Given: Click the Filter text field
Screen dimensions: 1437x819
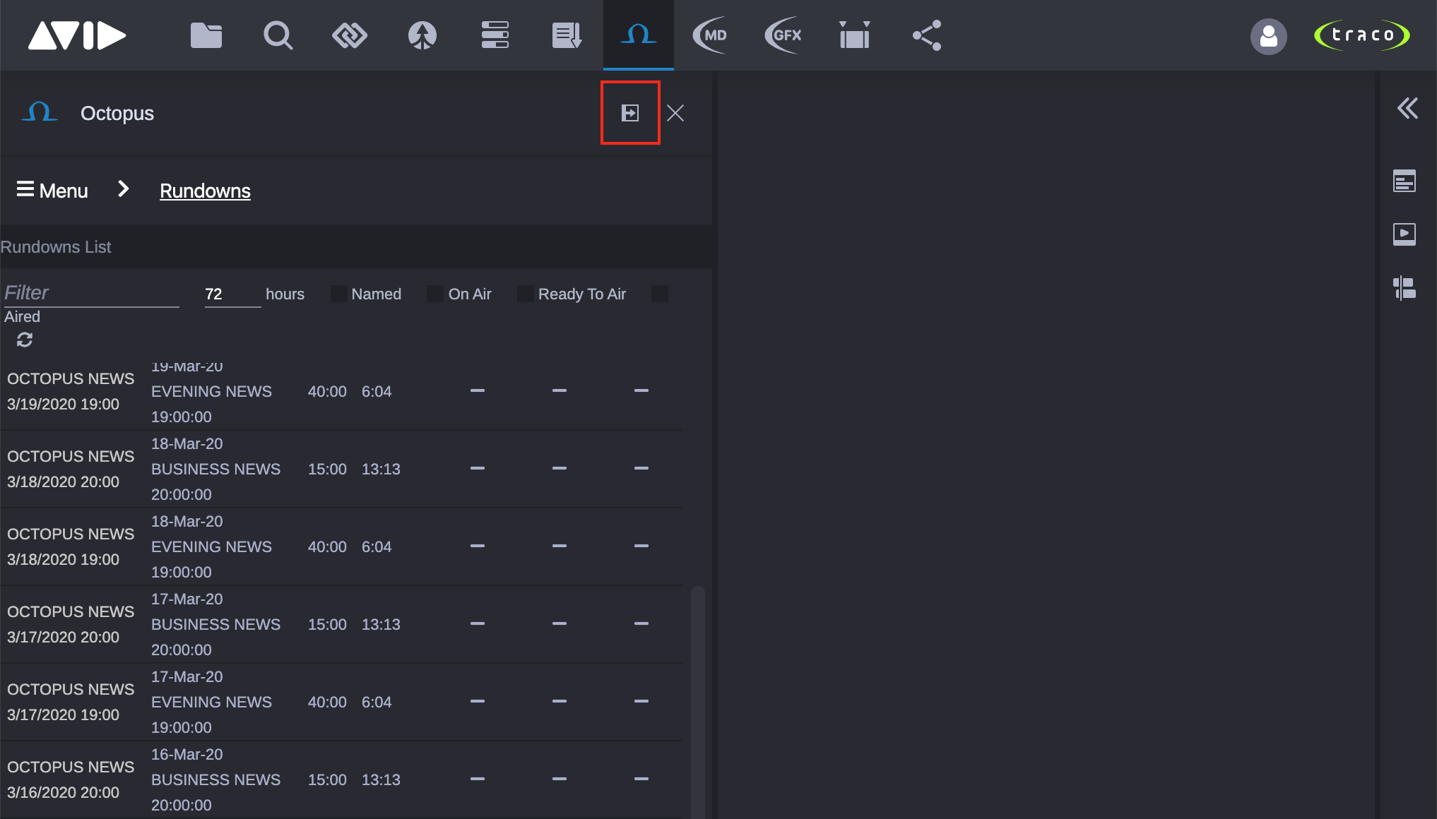Looking at the screenshot, I should (91, 293).
